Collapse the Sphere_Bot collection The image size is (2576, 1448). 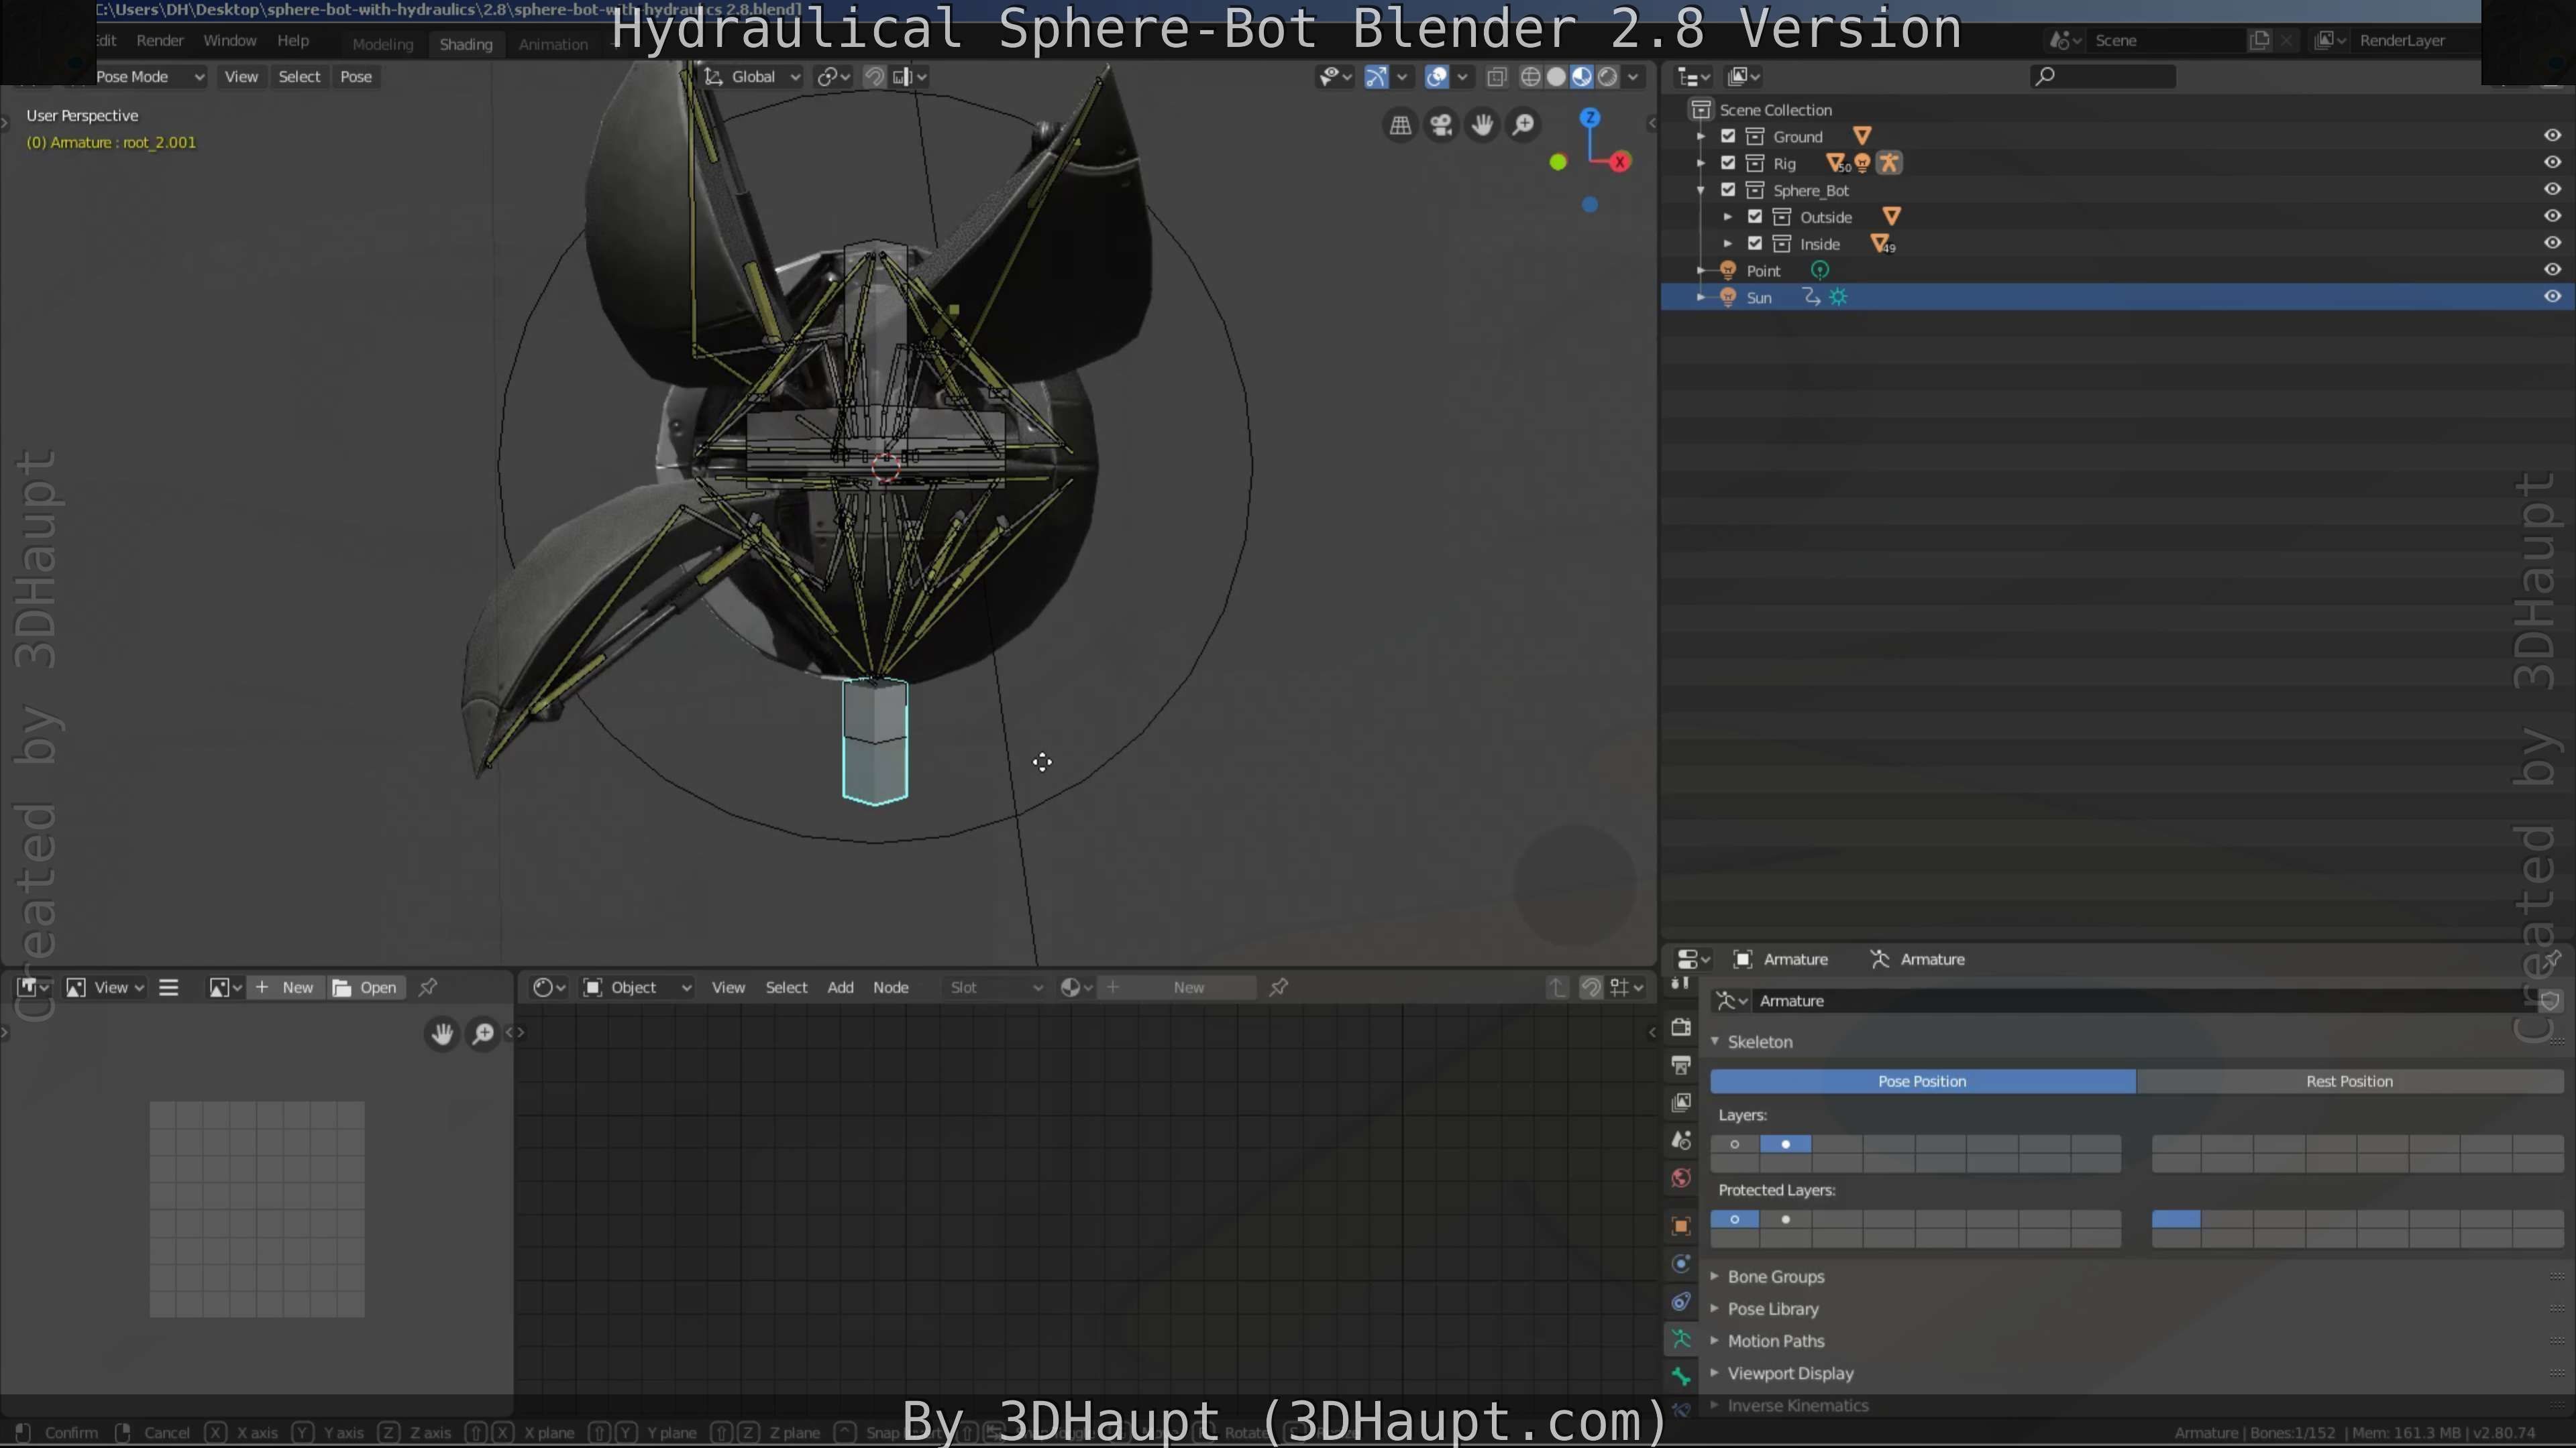coord(1700,190)
